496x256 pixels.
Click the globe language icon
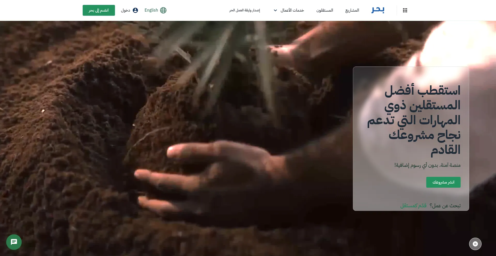tap(163, 10)
